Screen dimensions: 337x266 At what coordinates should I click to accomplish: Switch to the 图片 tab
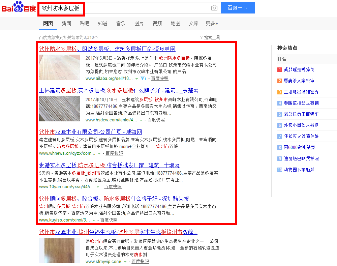[x=139, y=24]
